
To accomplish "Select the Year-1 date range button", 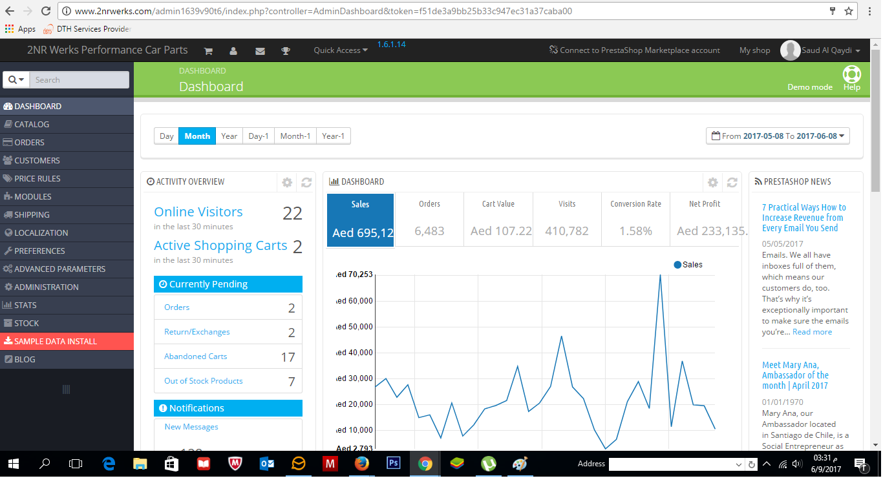I will (334, 136).
